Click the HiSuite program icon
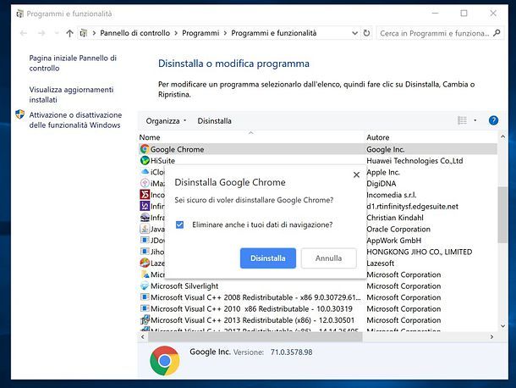 click(145, 161)
